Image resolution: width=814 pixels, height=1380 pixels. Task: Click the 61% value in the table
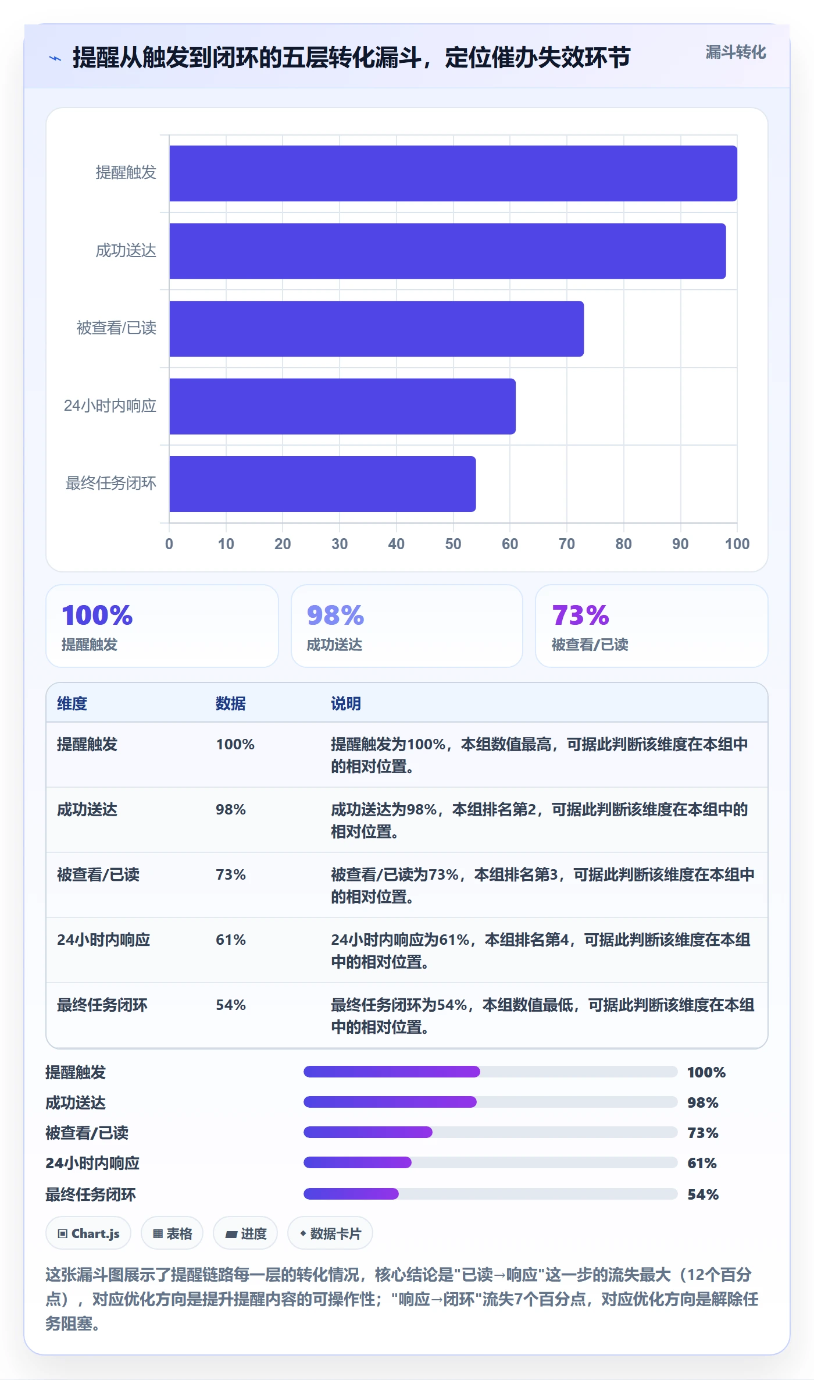(231, 940)
